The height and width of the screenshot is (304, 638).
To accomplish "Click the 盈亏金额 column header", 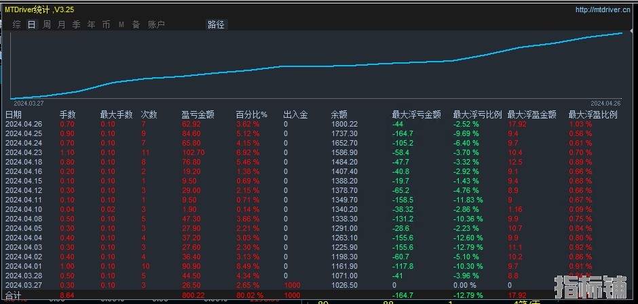I will 198,115.
